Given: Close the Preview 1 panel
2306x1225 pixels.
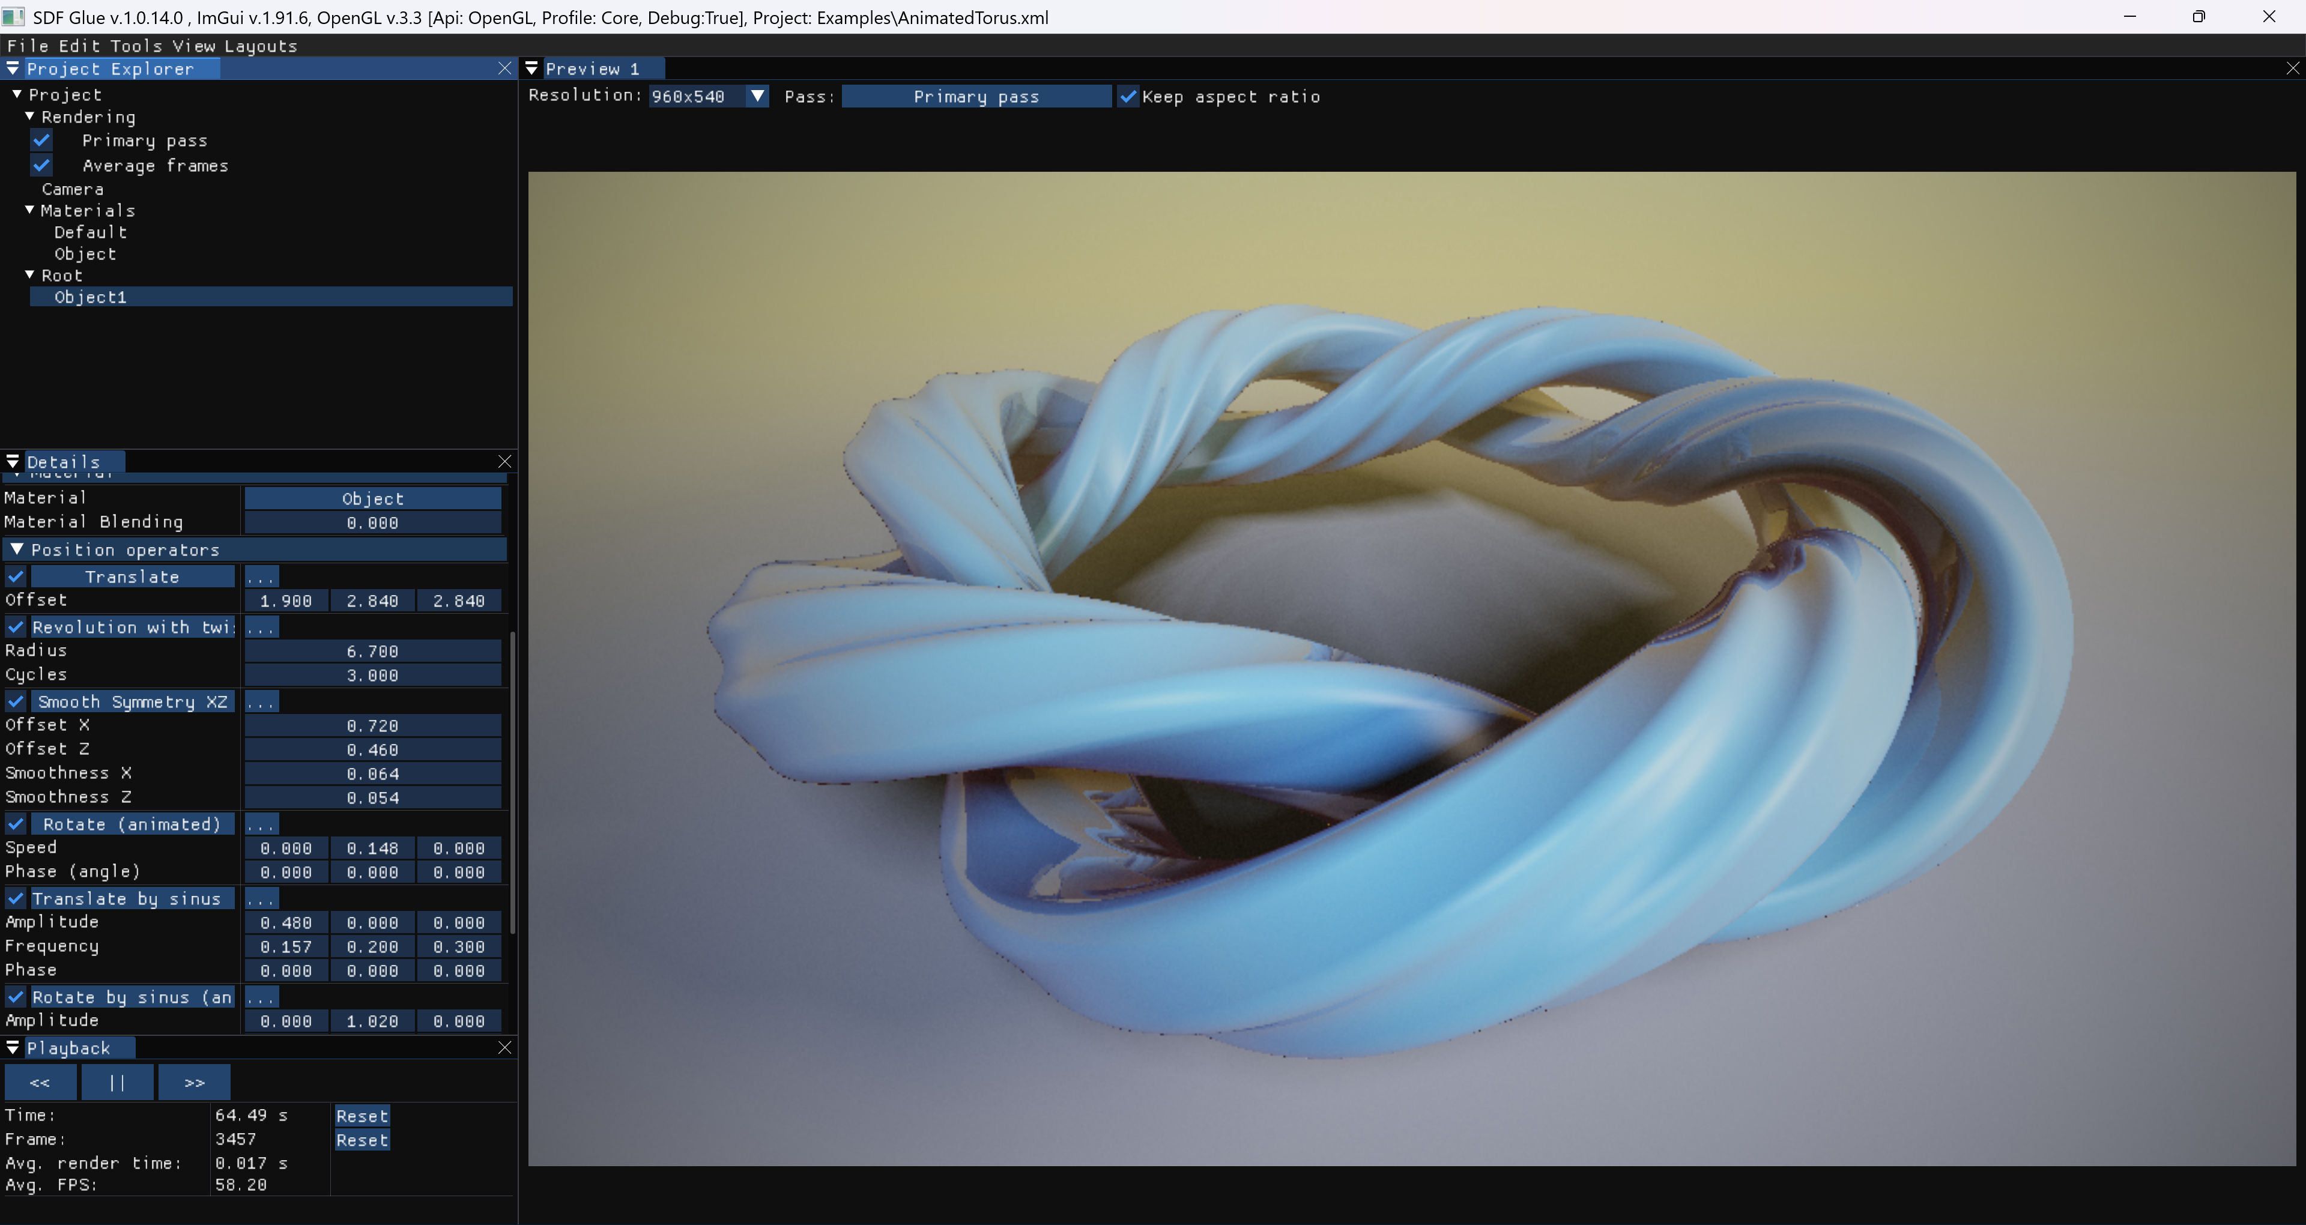Looking at the screenshot, I should 2293,68.
